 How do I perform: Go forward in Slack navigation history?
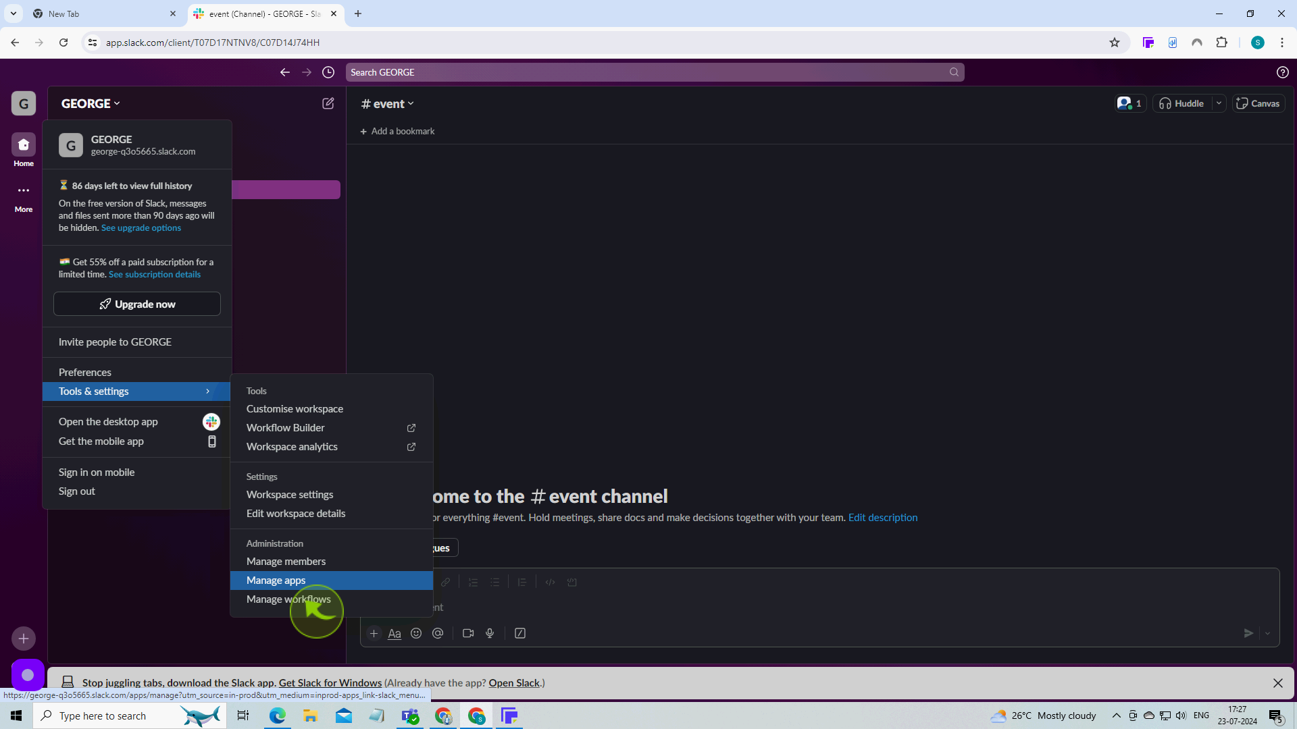307,72
